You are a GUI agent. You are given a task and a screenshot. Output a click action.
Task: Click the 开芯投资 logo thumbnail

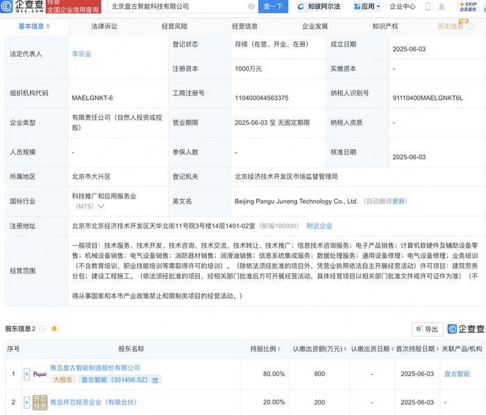(40, 403)
